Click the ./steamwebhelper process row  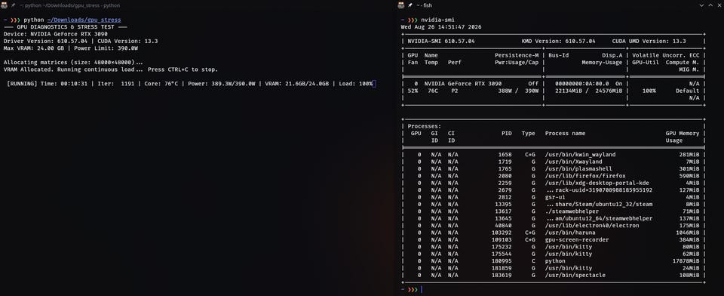(x=553, y=211)
